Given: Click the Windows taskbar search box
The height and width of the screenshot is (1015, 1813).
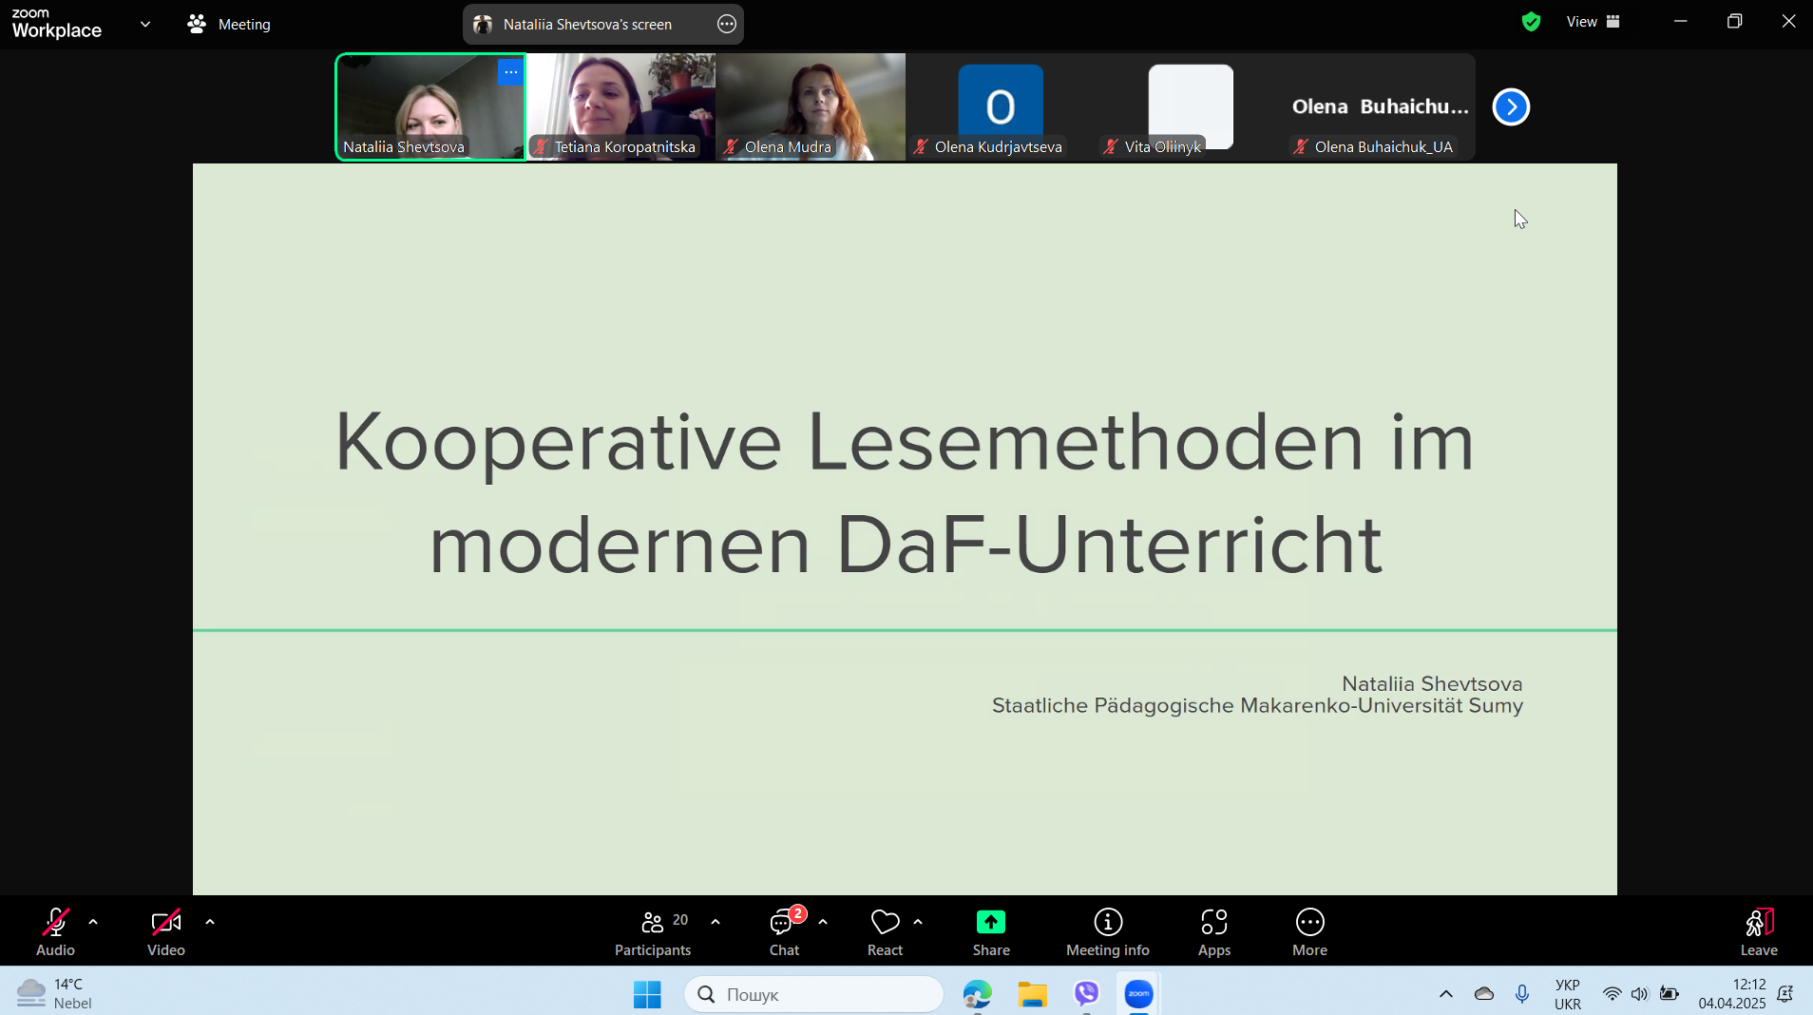Looking at the screenshot, I should (x=814, y=994).
